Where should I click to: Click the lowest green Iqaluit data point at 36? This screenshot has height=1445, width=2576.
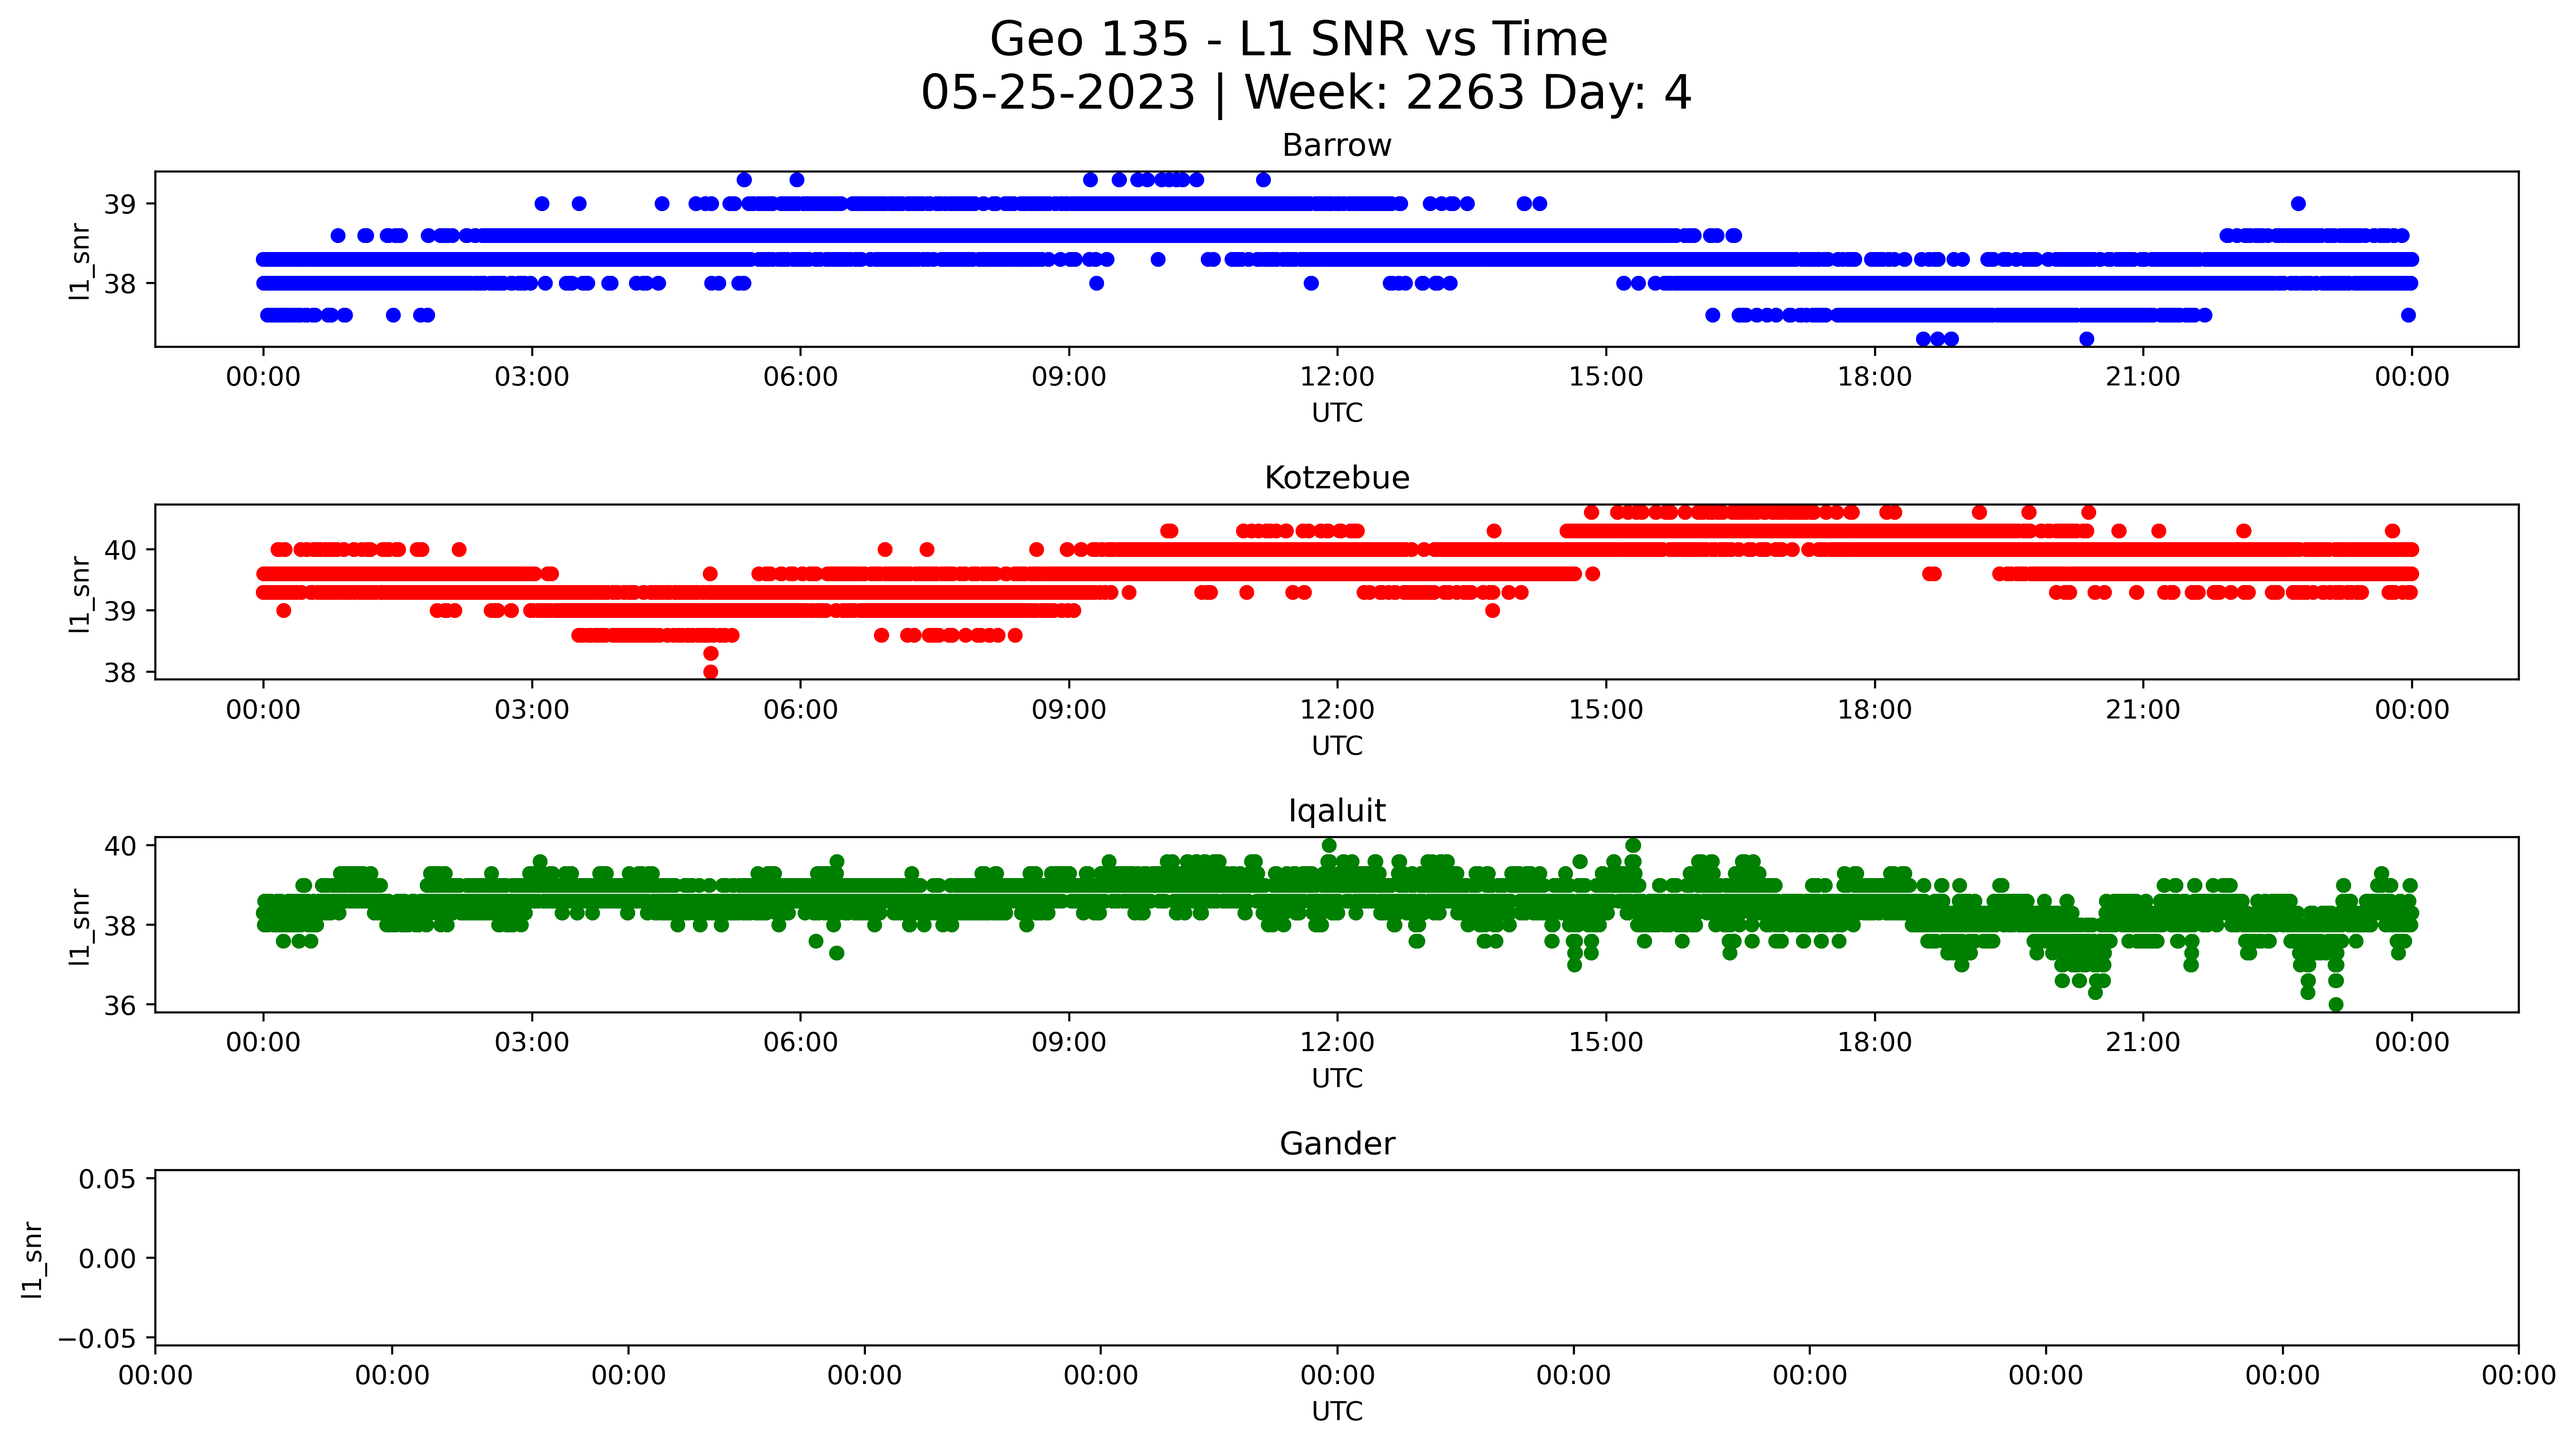2336,1005
